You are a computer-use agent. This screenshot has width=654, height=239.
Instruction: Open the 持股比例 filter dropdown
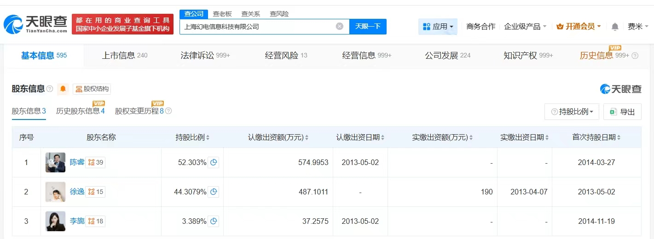click(572, 112)
